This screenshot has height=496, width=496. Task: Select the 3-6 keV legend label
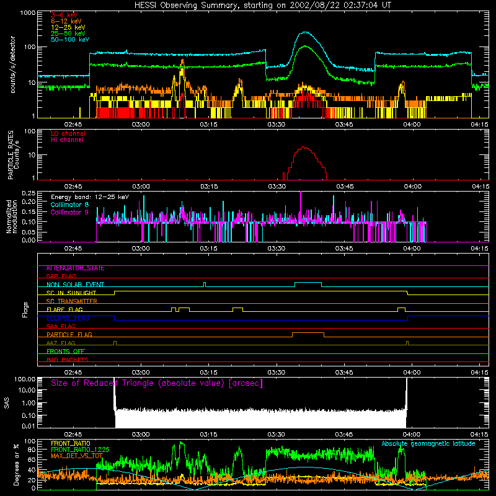click(x=64, y=15)
